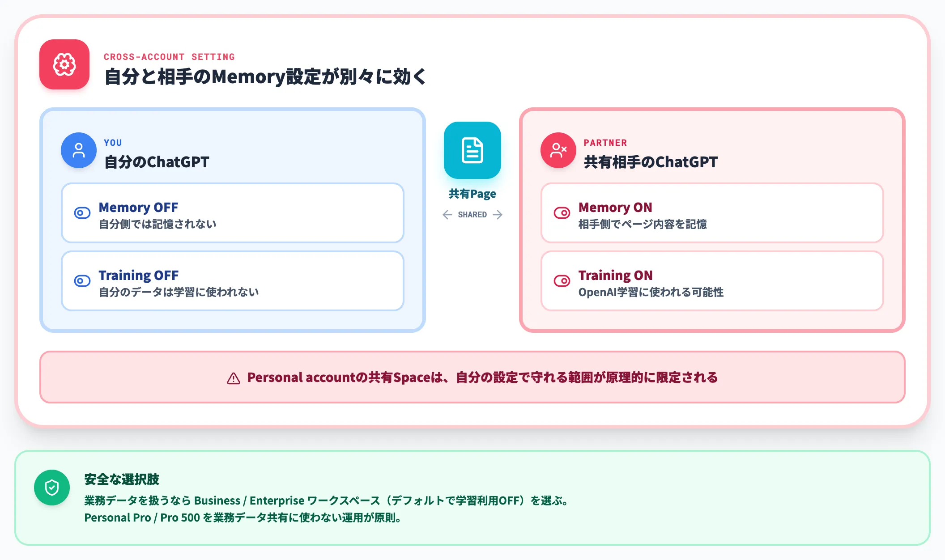Click the 共有Page label
This screenshot has width=945, height=560.
[x=472, y=194]
